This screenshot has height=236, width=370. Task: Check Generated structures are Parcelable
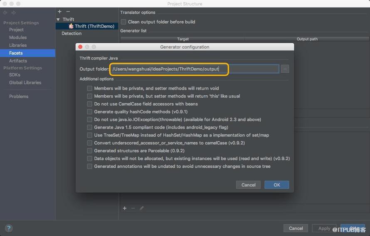point(89,151)
